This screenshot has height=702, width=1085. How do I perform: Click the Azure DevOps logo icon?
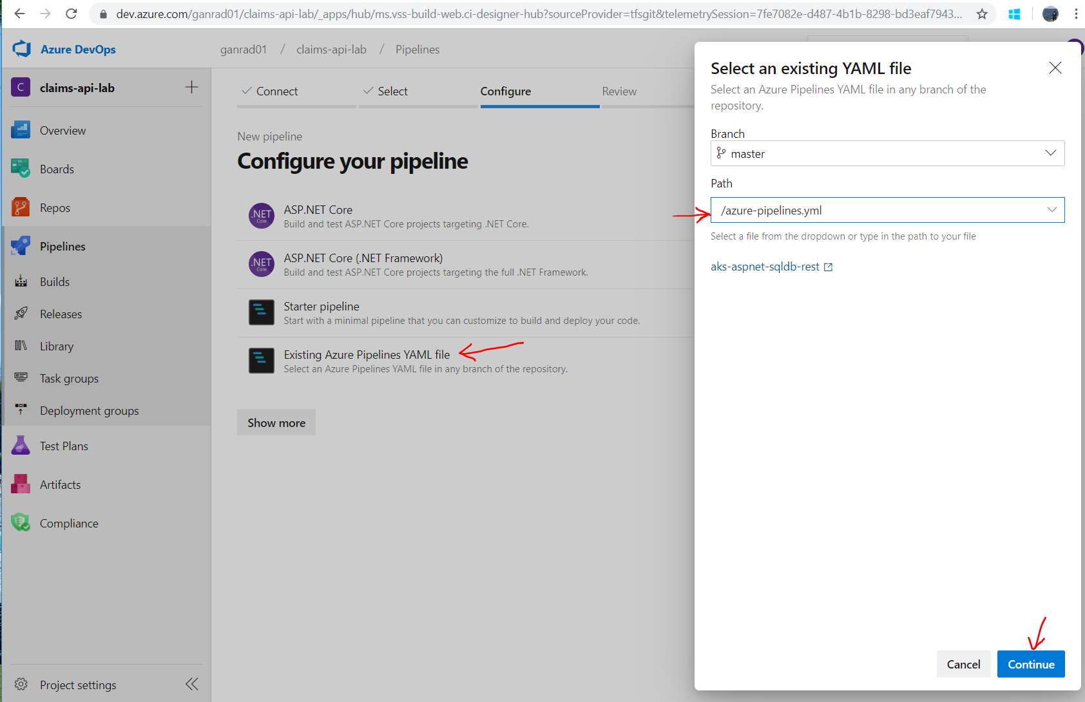(22, 49)
